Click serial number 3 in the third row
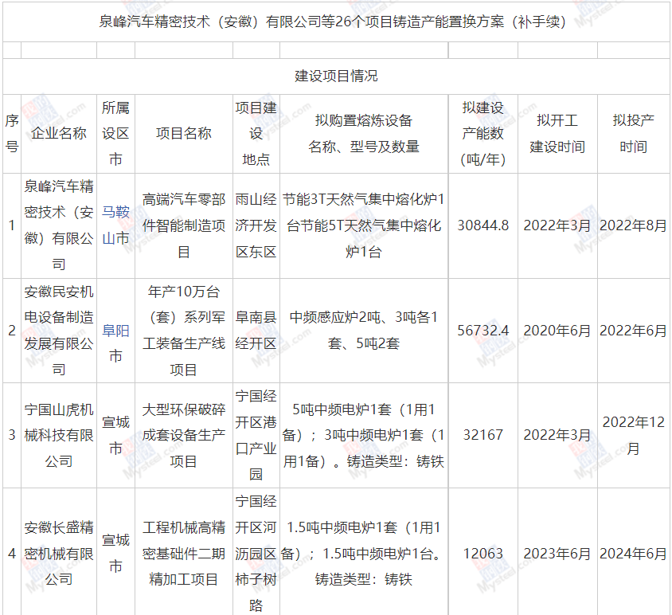Screen dimensions: 672x615 (x=12, y=435)
